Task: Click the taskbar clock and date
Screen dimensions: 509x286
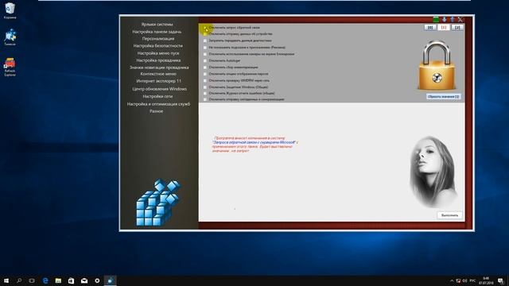Action: pyautogui.click(x=486, y=280)
